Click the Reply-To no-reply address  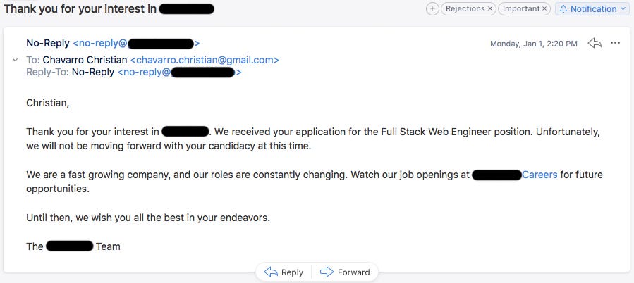pyautogui.click(x=179, y=73)
